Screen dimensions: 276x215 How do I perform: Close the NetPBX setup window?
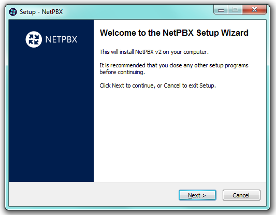[x=254, y=9]
